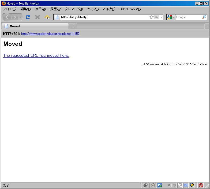Viewport: 210px width, 189px height.
Task: Open the 表示(V) menu
Action: coord(40,9)
